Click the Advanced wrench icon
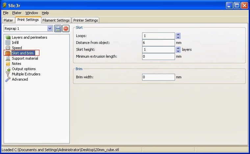Viewport: 250px width, 154px height. [8, 79]
